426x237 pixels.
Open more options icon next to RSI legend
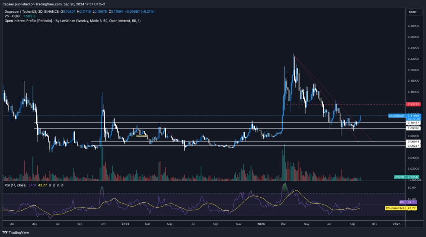click(x=62, y=185)
